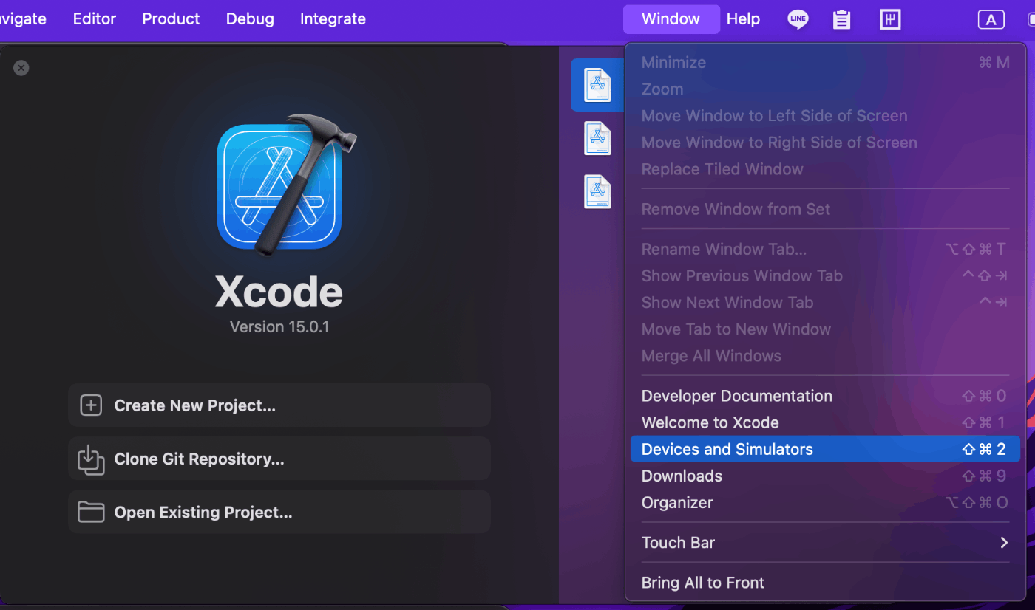The width and height of the screenshot is (1035, 610).
Task: Open Downloads from the Window menu
Action: [825, 476]
